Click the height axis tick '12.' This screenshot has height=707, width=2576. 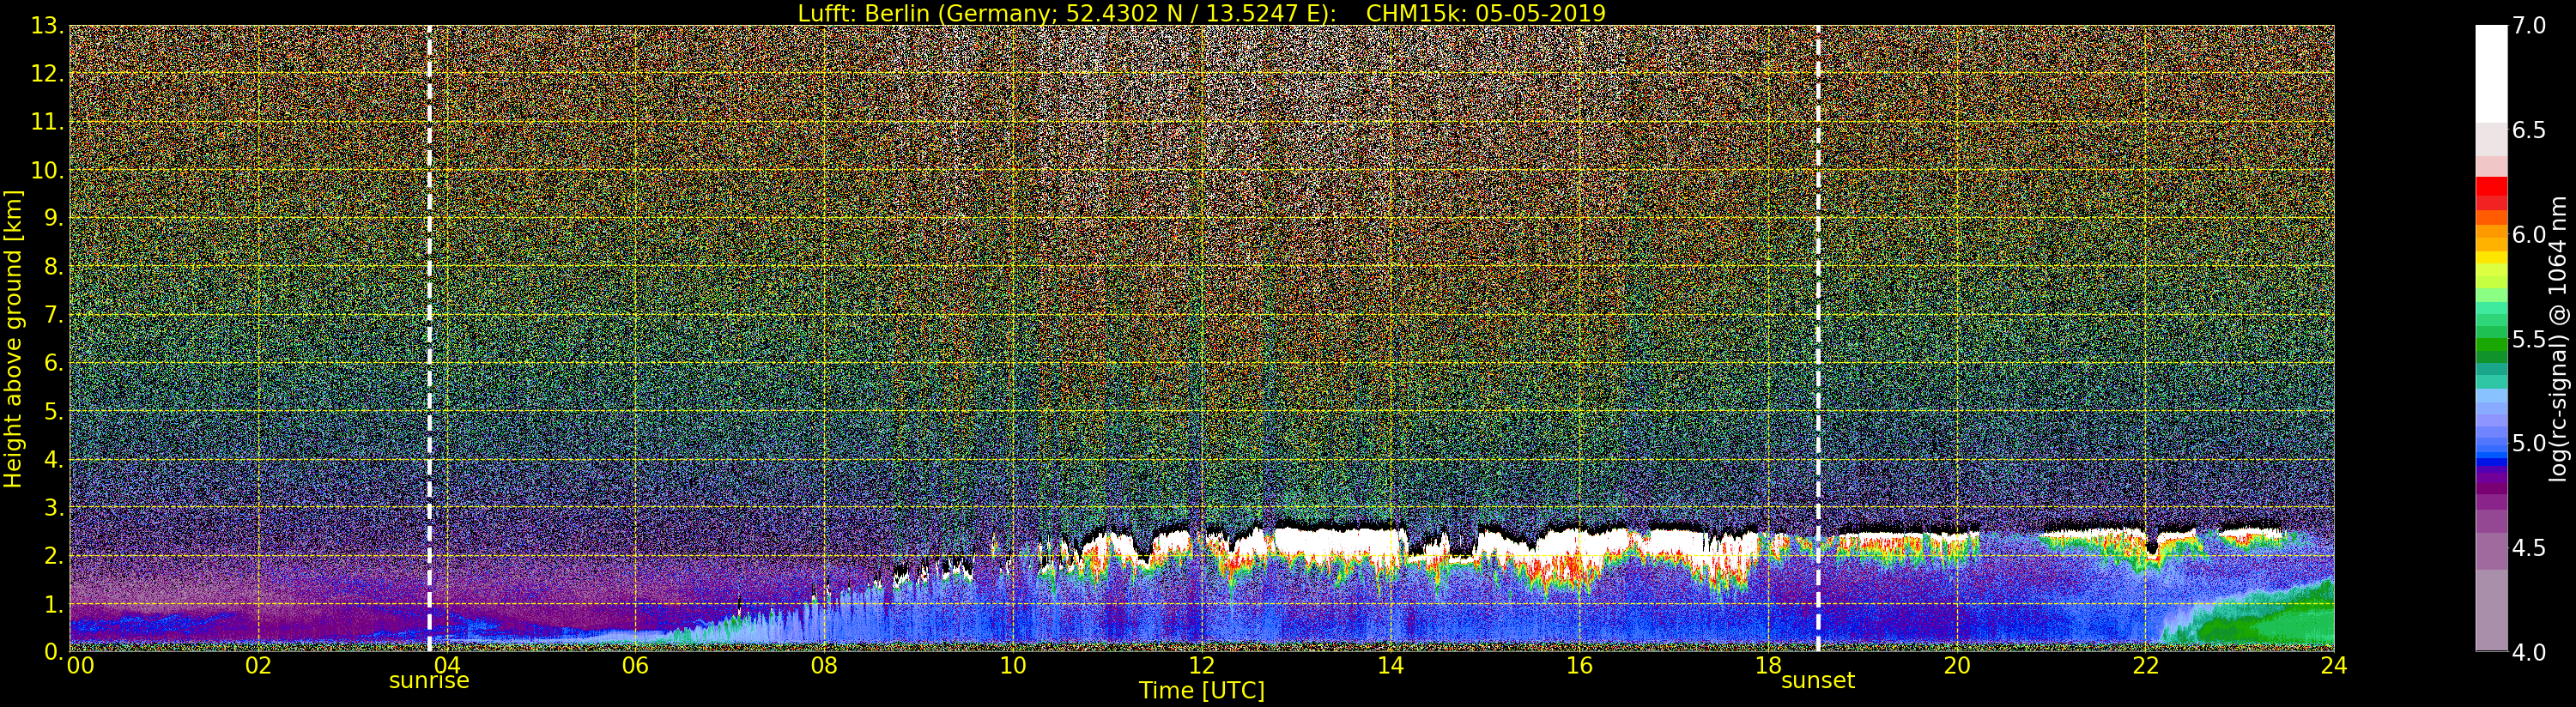pos(48,74)
